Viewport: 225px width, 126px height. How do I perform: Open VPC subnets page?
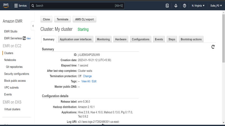pyautogui.click(x=11, y=88)
